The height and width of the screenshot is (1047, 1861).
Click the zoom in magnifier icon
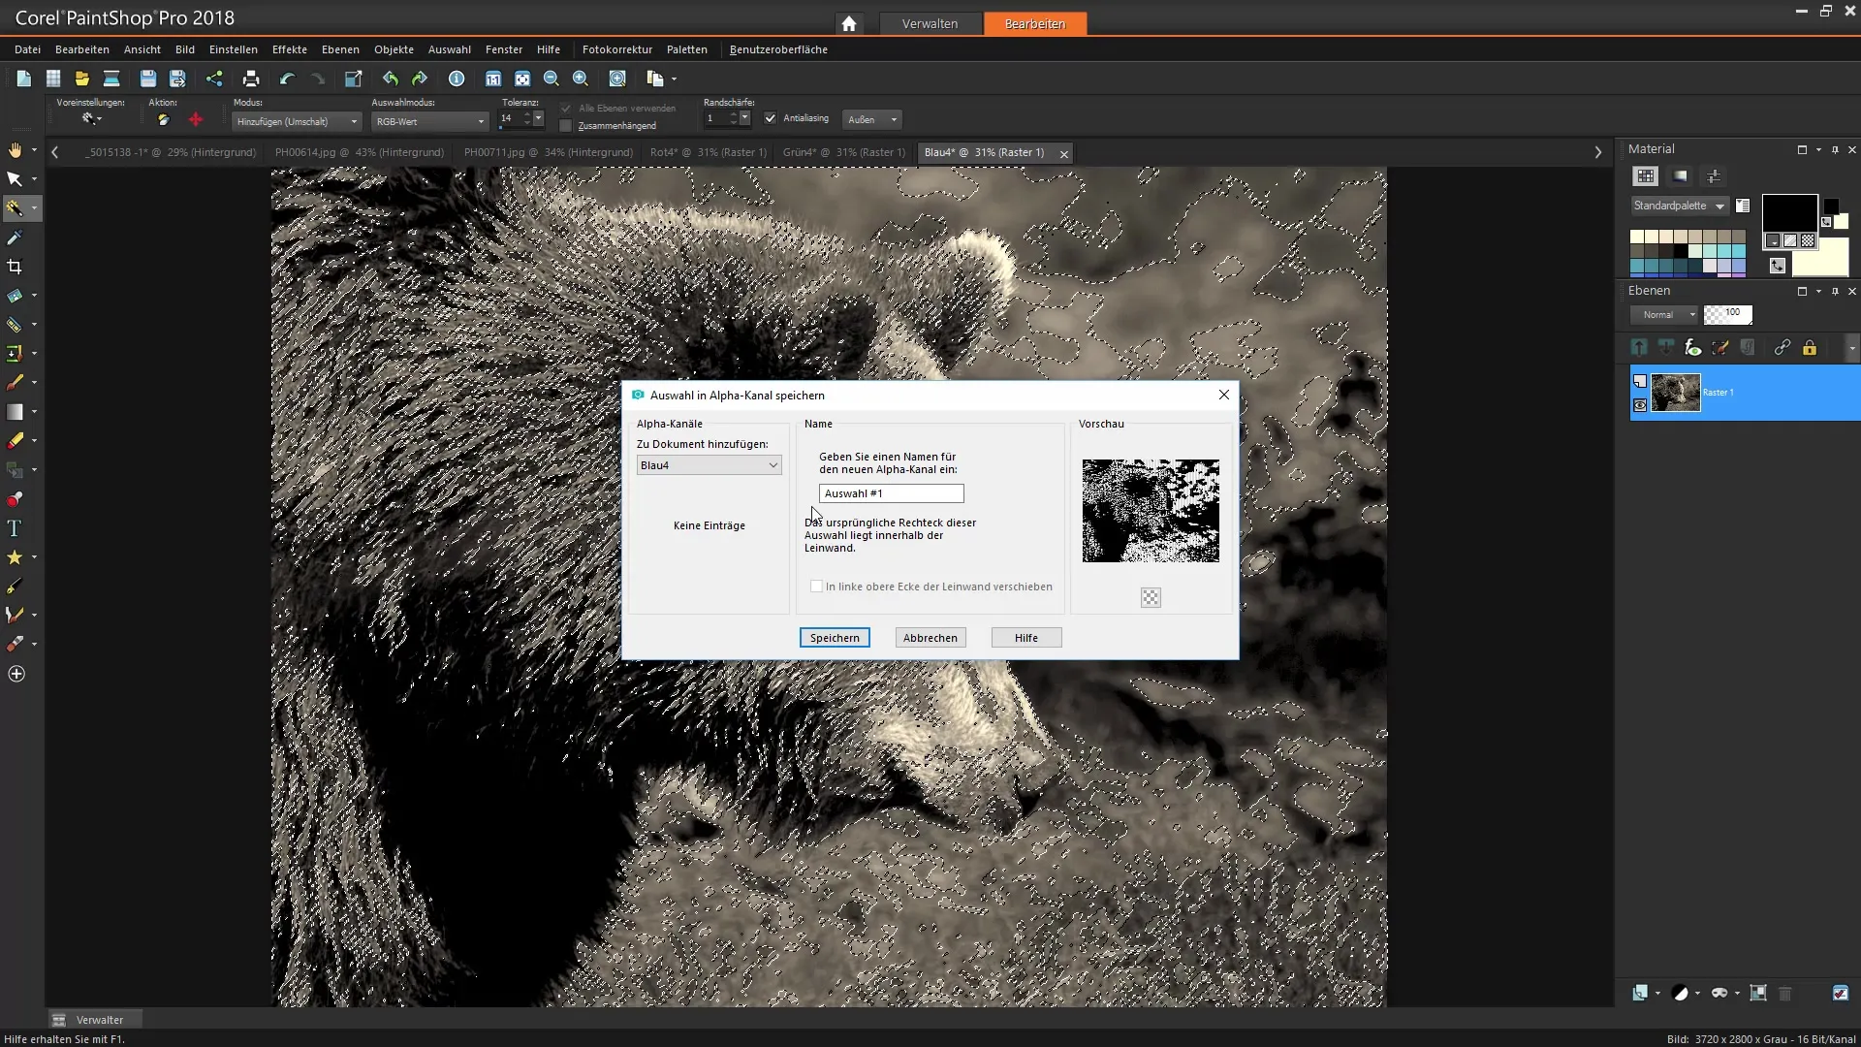click(x=581, y=79)
